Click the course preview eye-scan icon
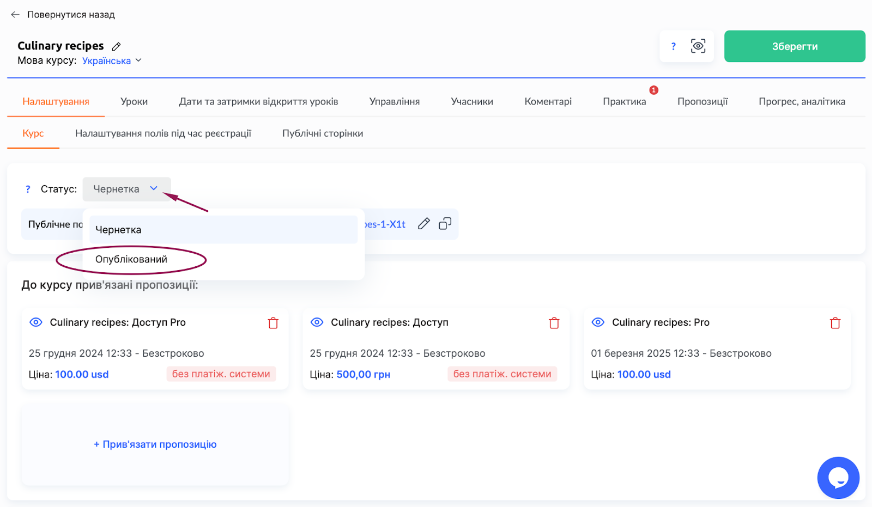The width and height of the screenshot is (872, 507). 698,46
